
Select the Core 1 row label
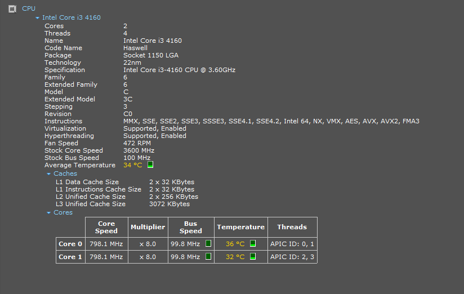coord(70,257)
